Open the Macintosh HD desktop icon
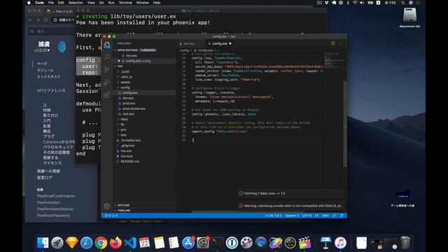Image resolution: width=448 pixels, height=252 pixels. pos(409,17)
